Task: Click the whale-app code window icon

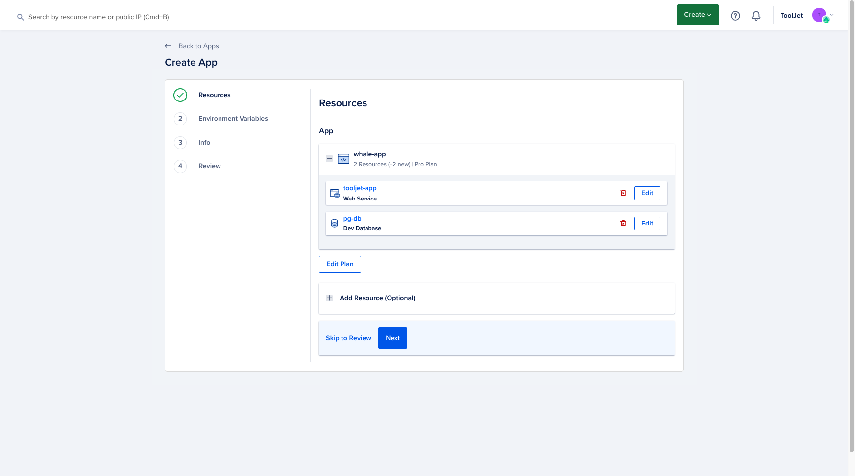Action: (343, 159)
